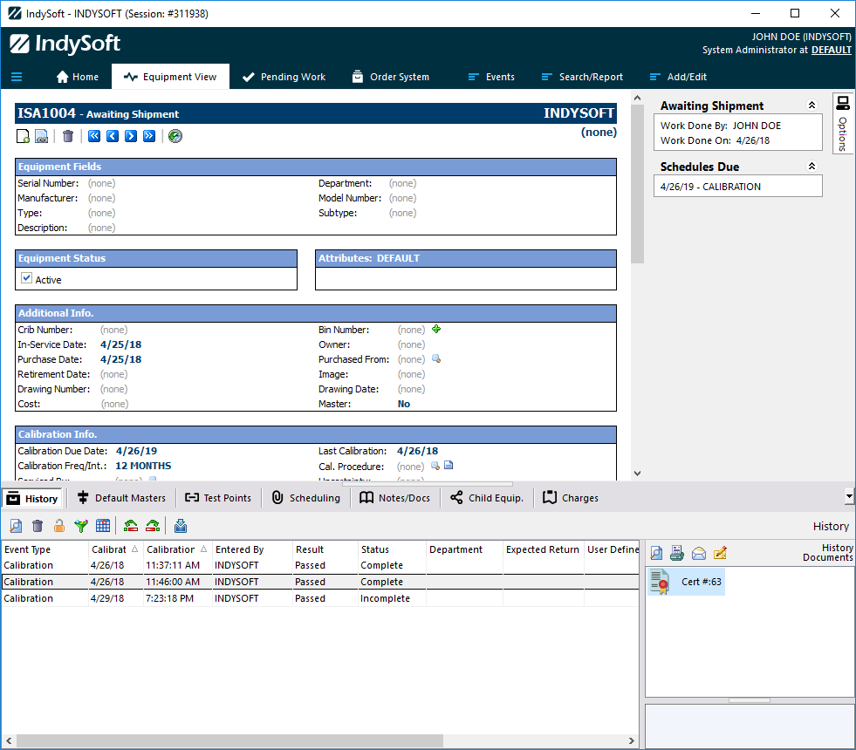The width and height of the screenshot is (856, 750).
Task: Sort history by Event Type column
Action: (28, 549)
